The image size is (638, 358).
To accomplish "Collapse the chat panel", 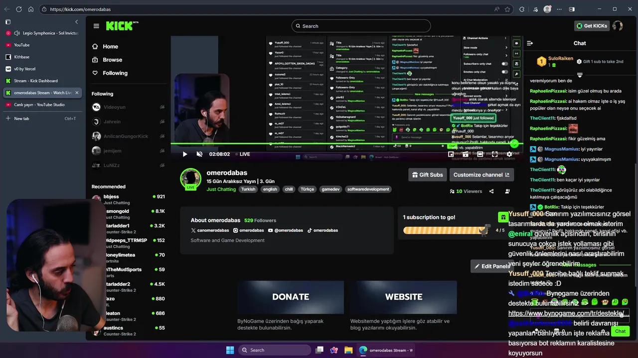I will tap(530, 43).
